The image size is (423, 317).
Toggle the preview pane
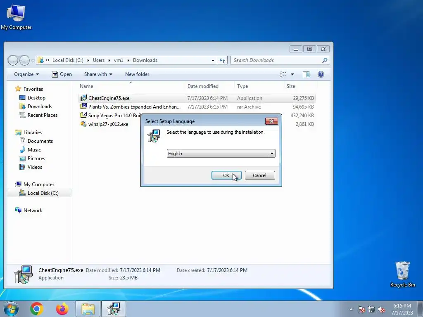click(306, 74)
